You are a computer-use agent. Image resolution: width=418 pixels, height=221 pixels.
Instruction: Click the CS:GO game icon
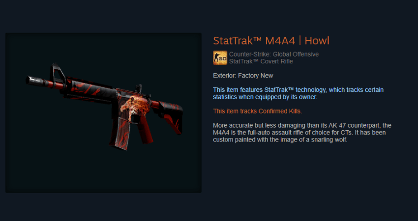[x=220, y=57]
